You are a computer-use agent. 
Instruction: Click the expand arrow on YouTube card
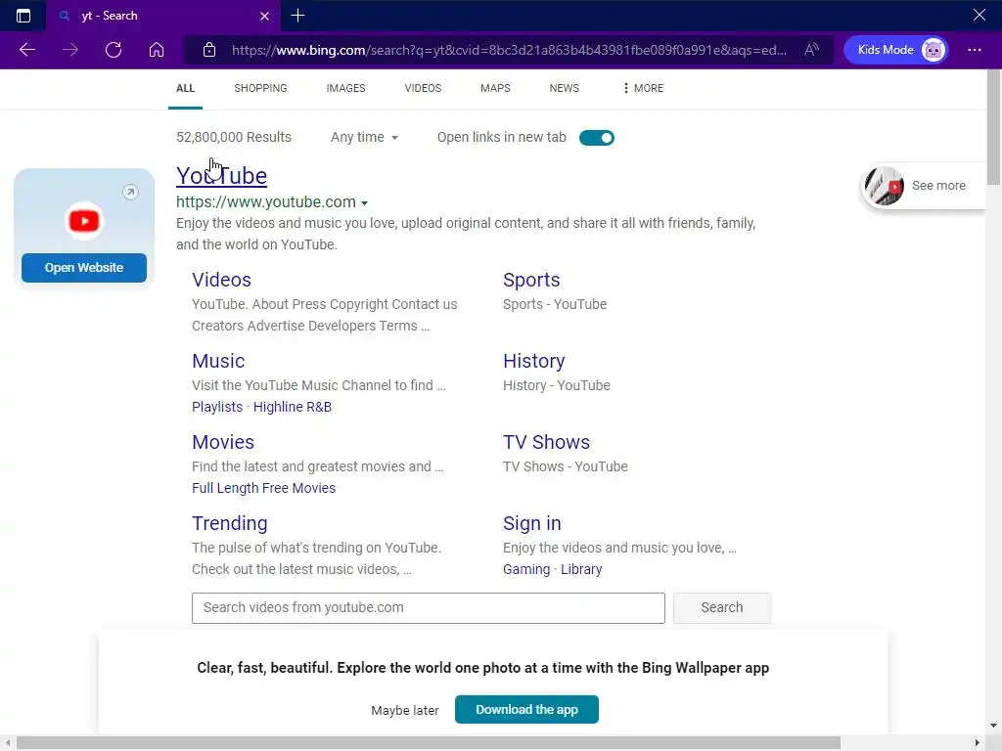130,193
